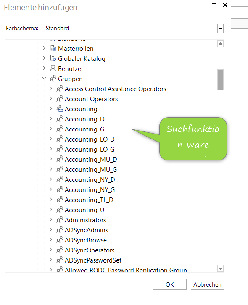Click the Accounting_G group icon
This screenshot has height=305, width=248.
pyautogui.click(x=60, y=129)
